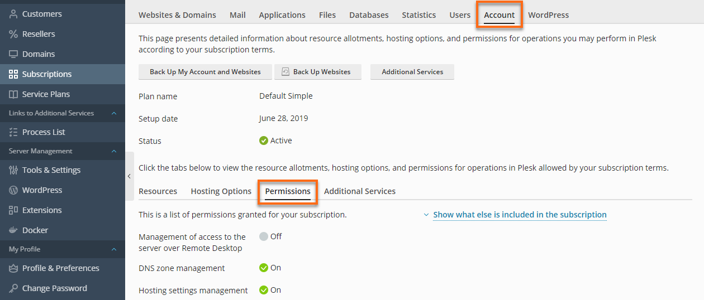Viewport: 704px width, 300px height.
Task: Open the Databases tab
Action: [369, 15]
